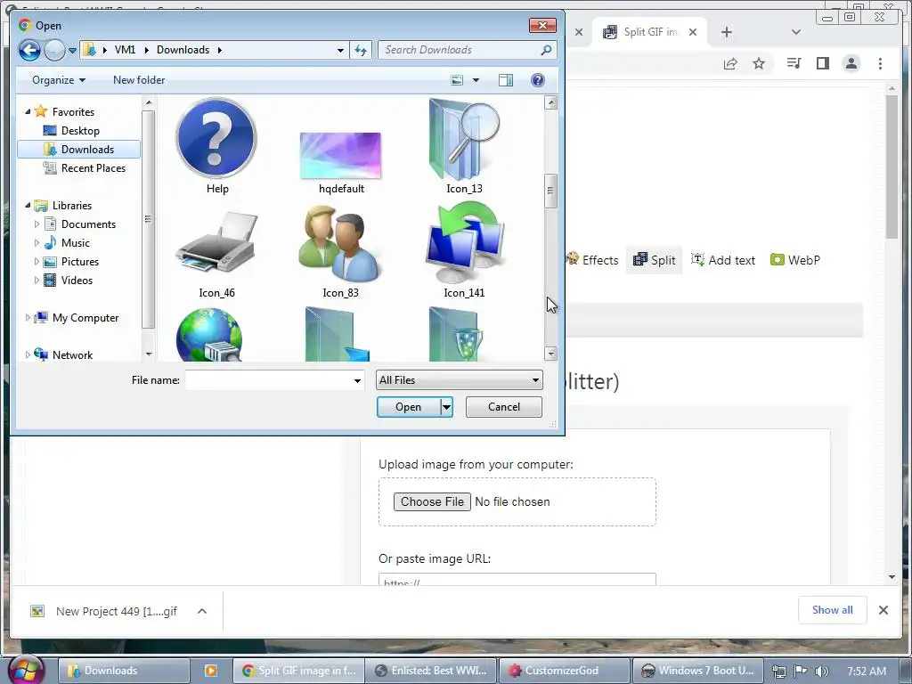Open Chrome tab search chevron

click(x=795, y=32)
